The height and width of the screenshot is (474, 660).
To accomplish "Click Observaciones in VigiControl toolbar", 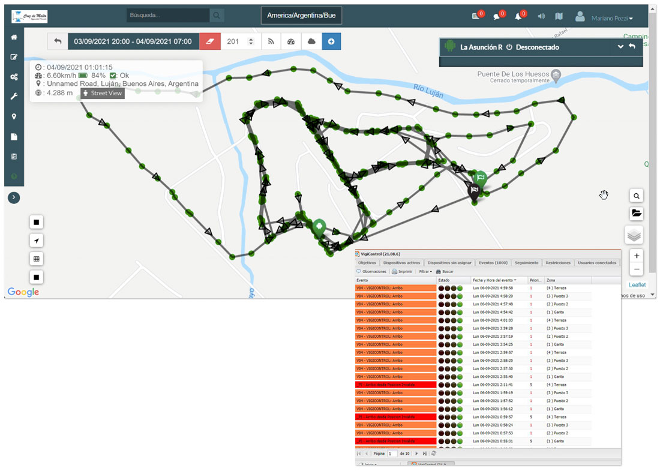I will [x=371, y=272].
